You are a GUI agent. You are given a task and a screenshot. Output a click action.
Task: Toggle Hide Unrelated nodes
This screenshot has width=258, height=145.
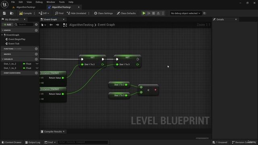pos(77,13)
